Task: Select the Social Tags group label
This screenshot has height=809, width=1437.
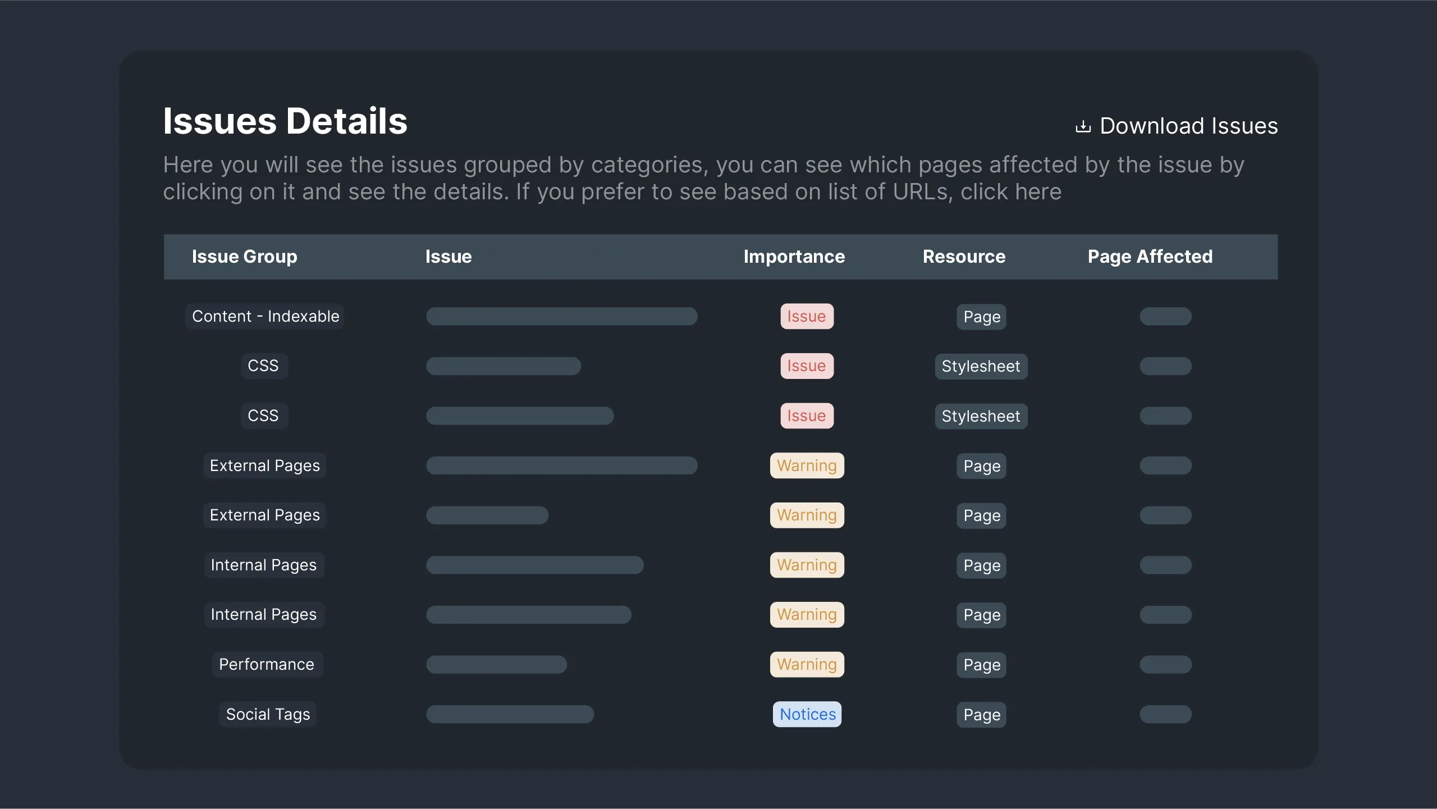Action: tap(268, 714)
